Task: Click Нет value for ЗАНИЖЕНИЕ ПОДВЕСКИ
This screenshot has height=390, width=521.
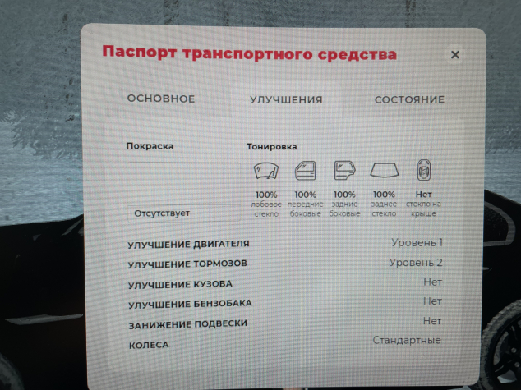Action: tap(432, 321)
